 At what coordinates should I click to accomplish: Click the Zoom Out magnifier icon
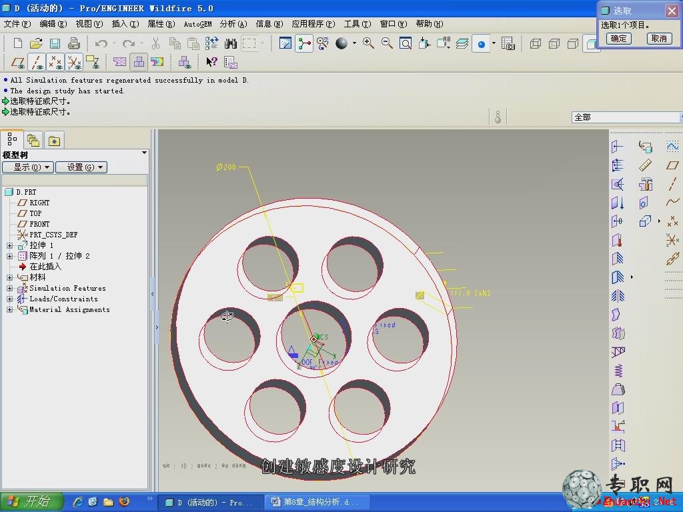click(387, 43)
